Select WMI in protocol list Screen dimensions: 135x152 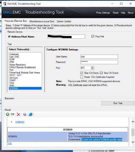point(25,86)
